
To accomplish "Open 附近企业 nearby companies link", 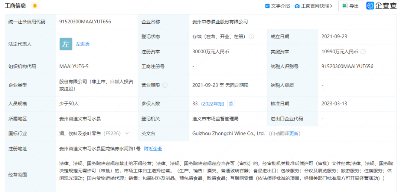I will (x=153, y=149).
